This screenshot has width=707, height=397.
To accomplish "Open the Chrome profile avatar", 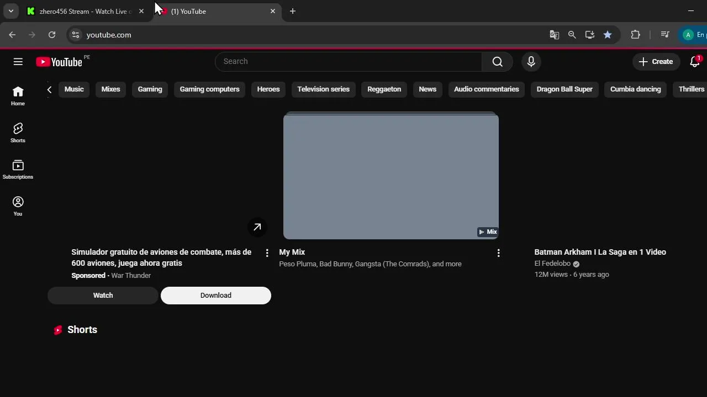I will (688, 35).
